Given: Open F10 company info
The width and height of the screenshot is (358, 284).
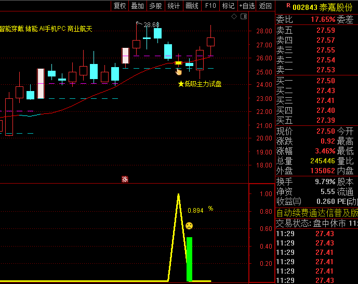Looking at the screenshot, I should click(x=210, y=6).
